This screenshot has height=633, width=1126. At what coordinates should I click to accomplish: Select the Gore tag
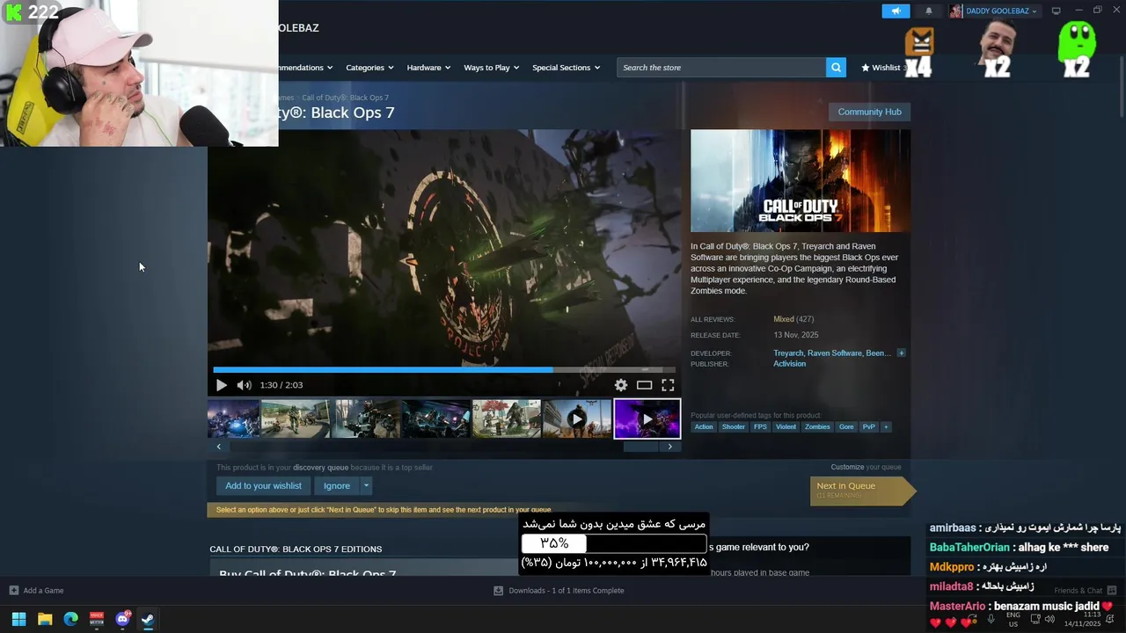tap(846, 427)
